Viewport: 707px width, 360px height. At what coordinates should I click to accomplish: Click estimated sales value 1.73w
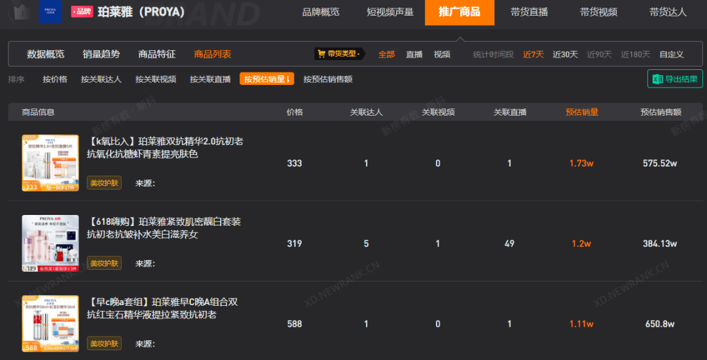click(x=581, y=163)
